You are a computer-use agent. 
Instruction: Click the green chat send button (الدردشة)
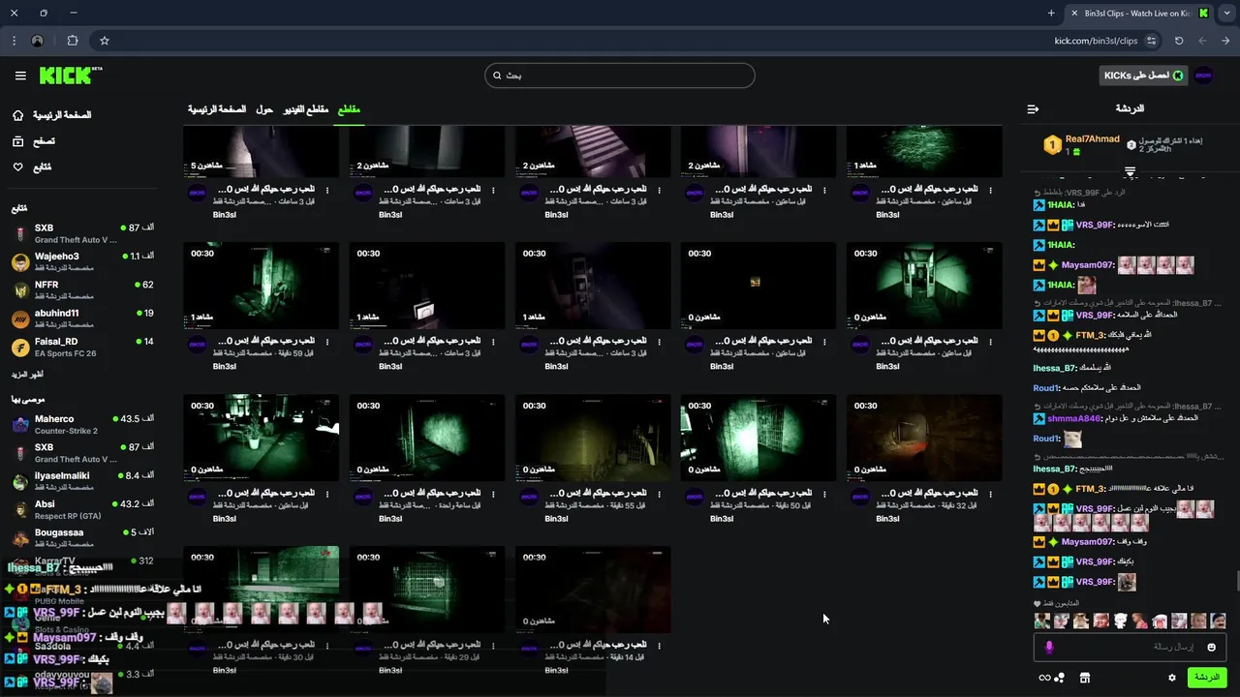pyautogui.click(x=1207, y=678)
